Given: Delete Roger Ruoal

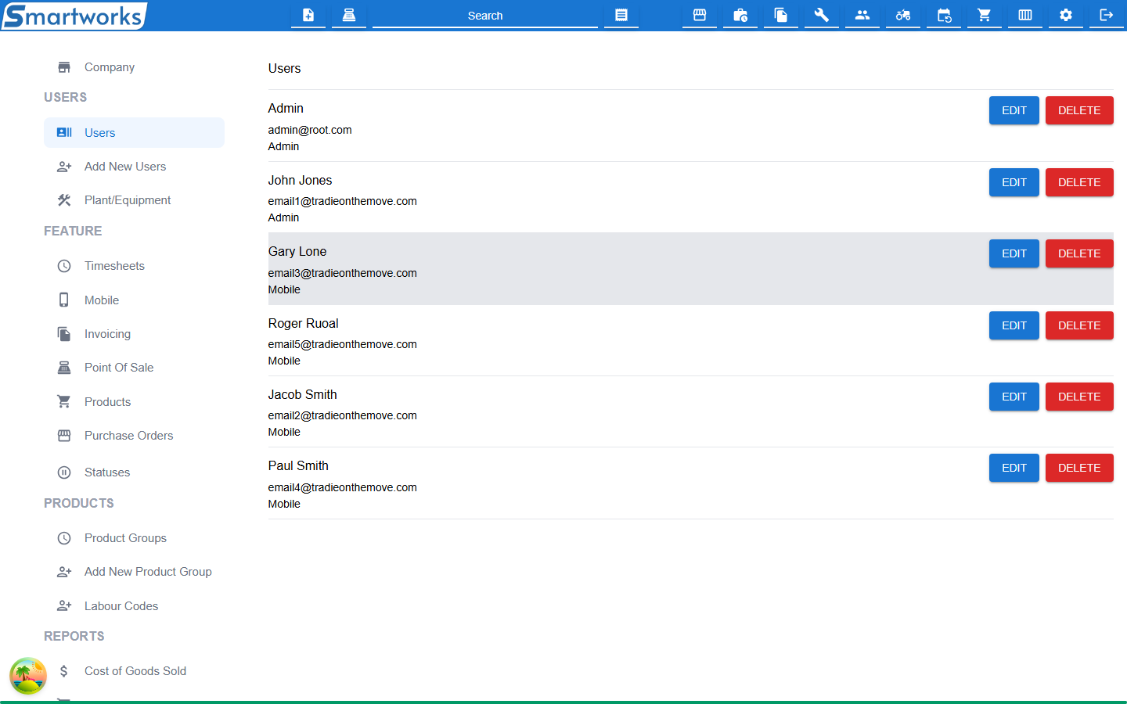Looking at the screenshot, I should point(1079,325).
